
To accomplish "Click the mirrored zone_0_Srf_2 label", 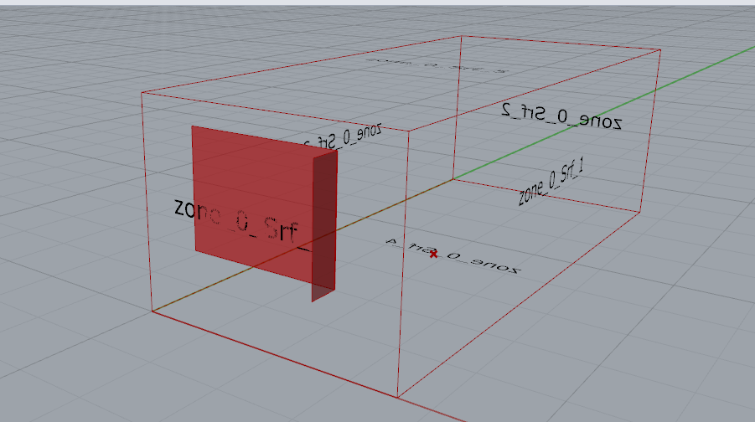I will pyautogui.click(x=561, y=116).
